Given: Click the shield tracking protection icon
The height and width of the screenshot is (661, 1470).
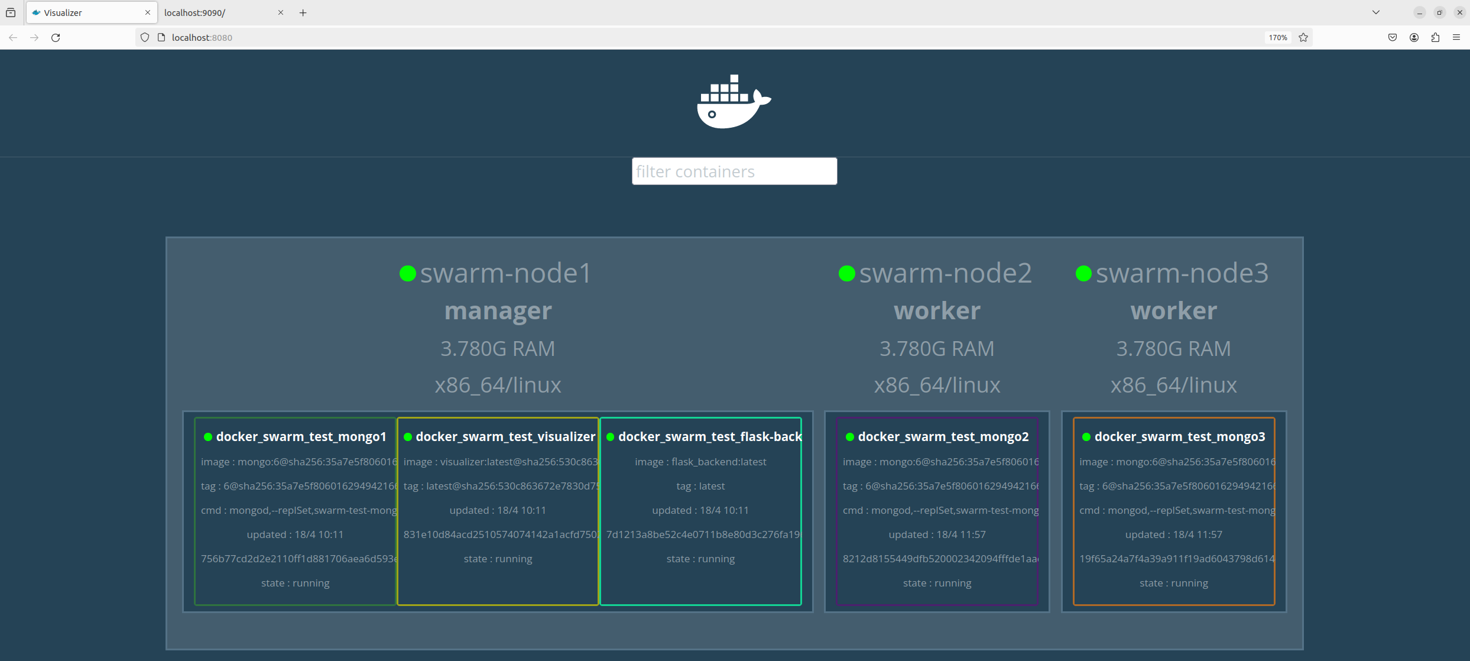Looking at the screenshot, I should 145,37.
